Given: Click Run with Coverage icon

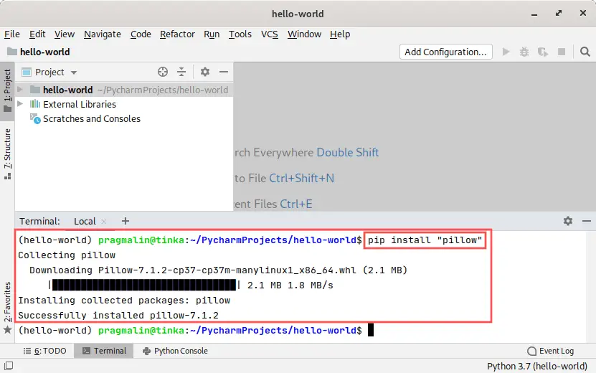Looking at the screenshot, I should tap(543, 52).
